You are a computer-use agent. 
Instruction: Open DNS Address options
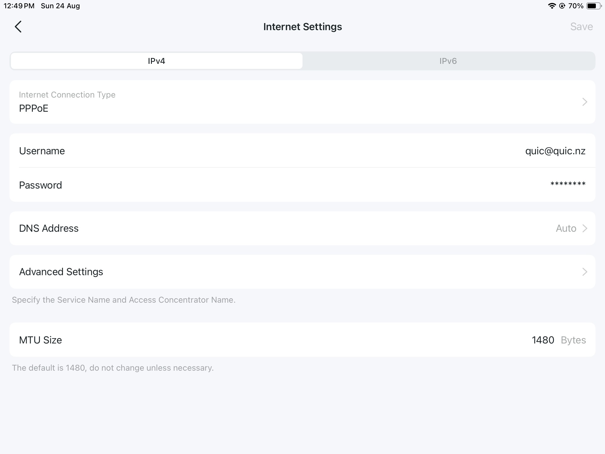[302, 228]
